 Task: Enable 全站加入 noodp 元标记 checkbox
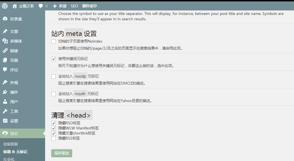coord(54,76)
